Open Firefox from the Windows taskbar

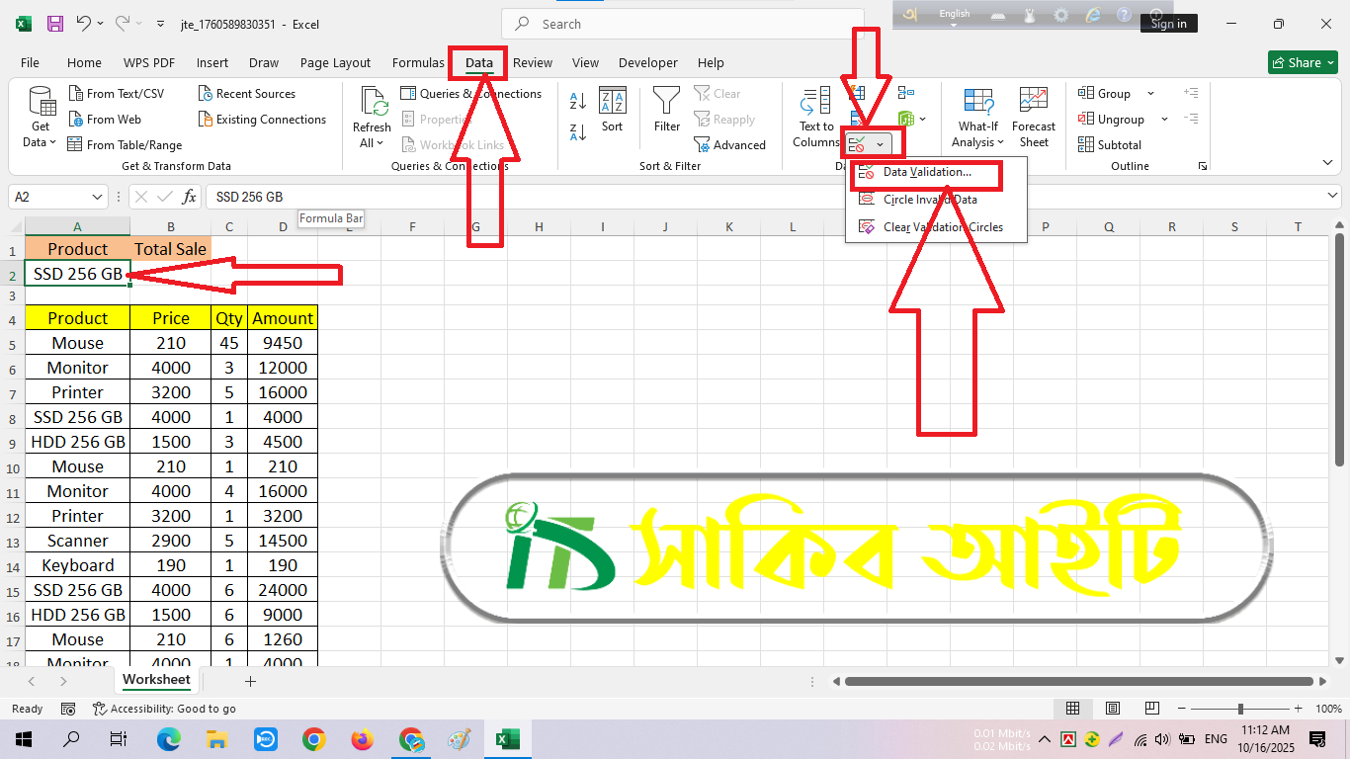point(363,739)
